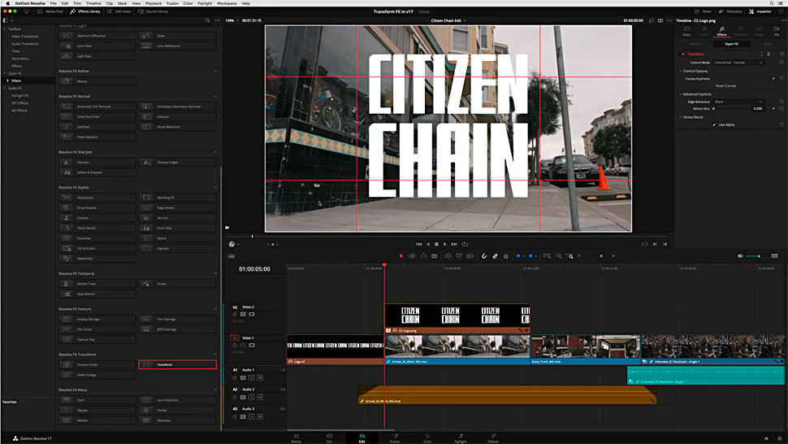The image size is (788, 444).
Task: Toggle timeline snapping magnet icon
Action: 484,256
